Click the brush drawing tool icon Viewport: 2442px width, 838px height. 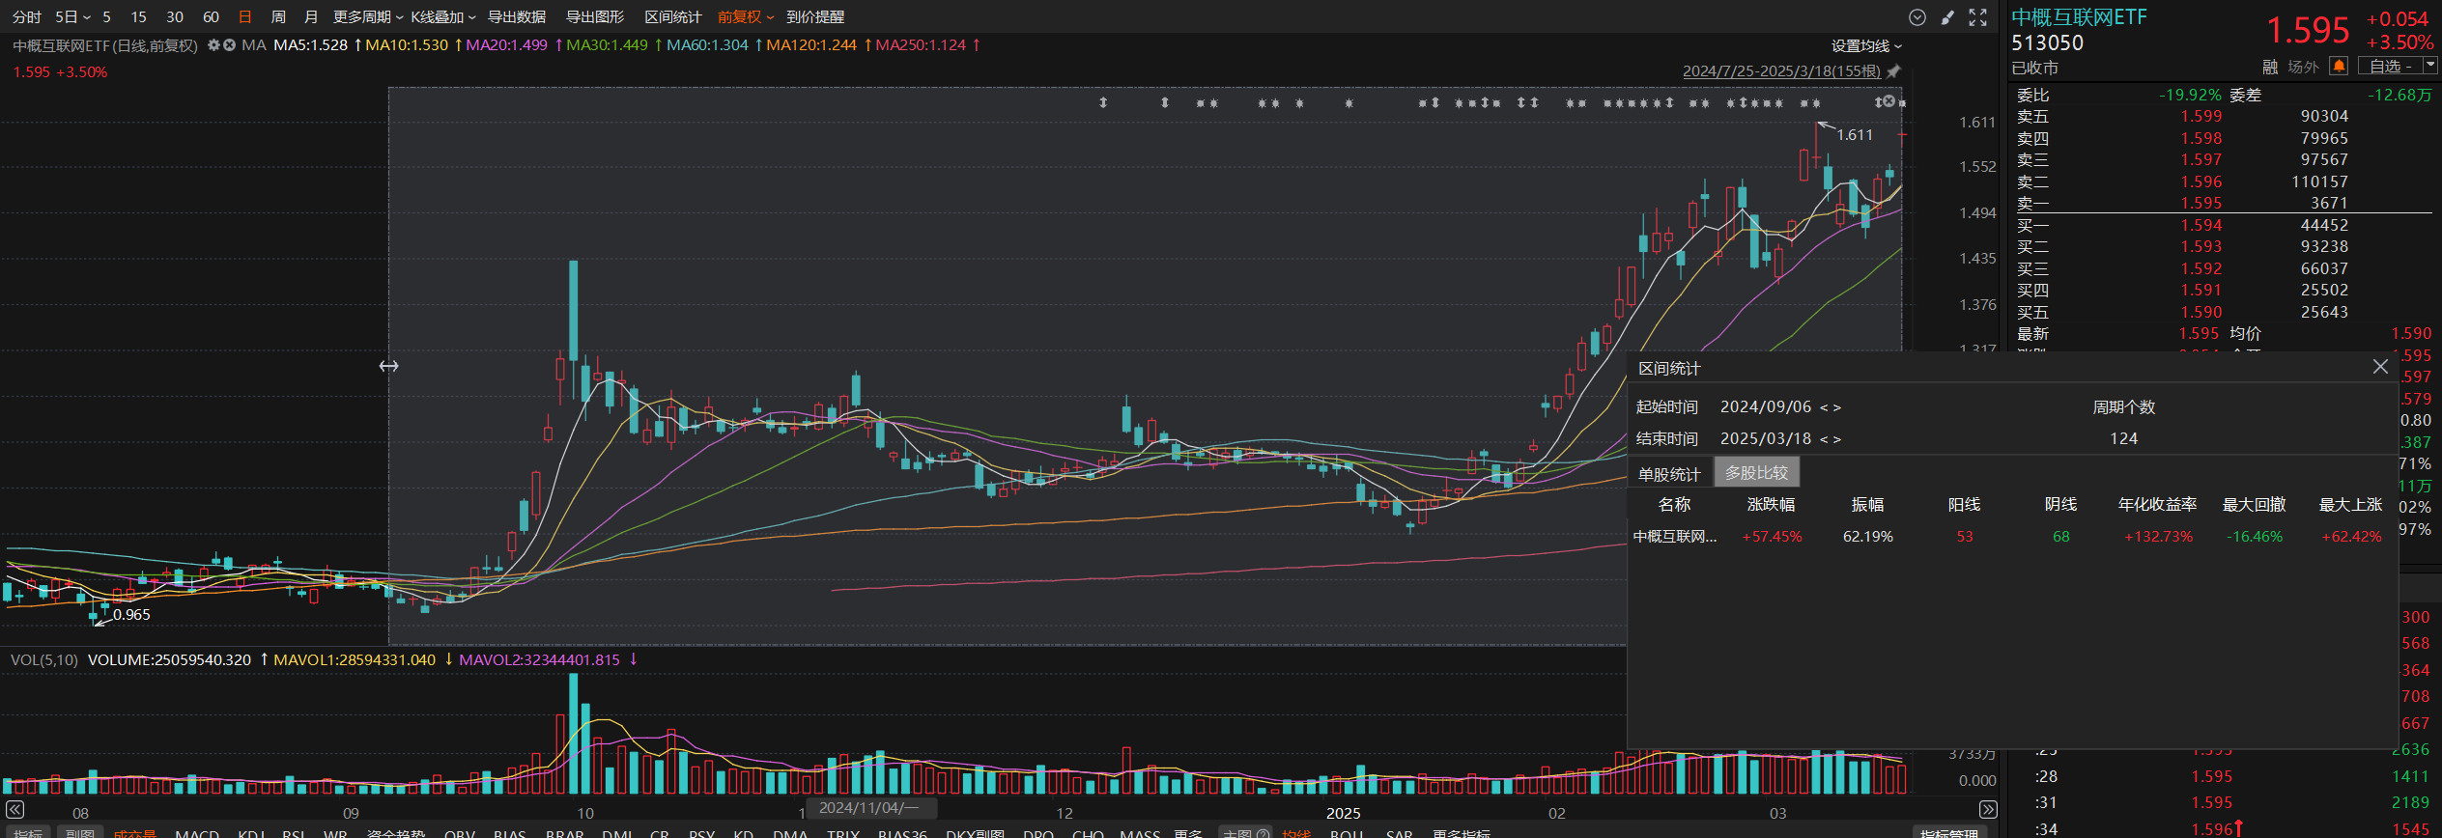[x=1947, y=17]
